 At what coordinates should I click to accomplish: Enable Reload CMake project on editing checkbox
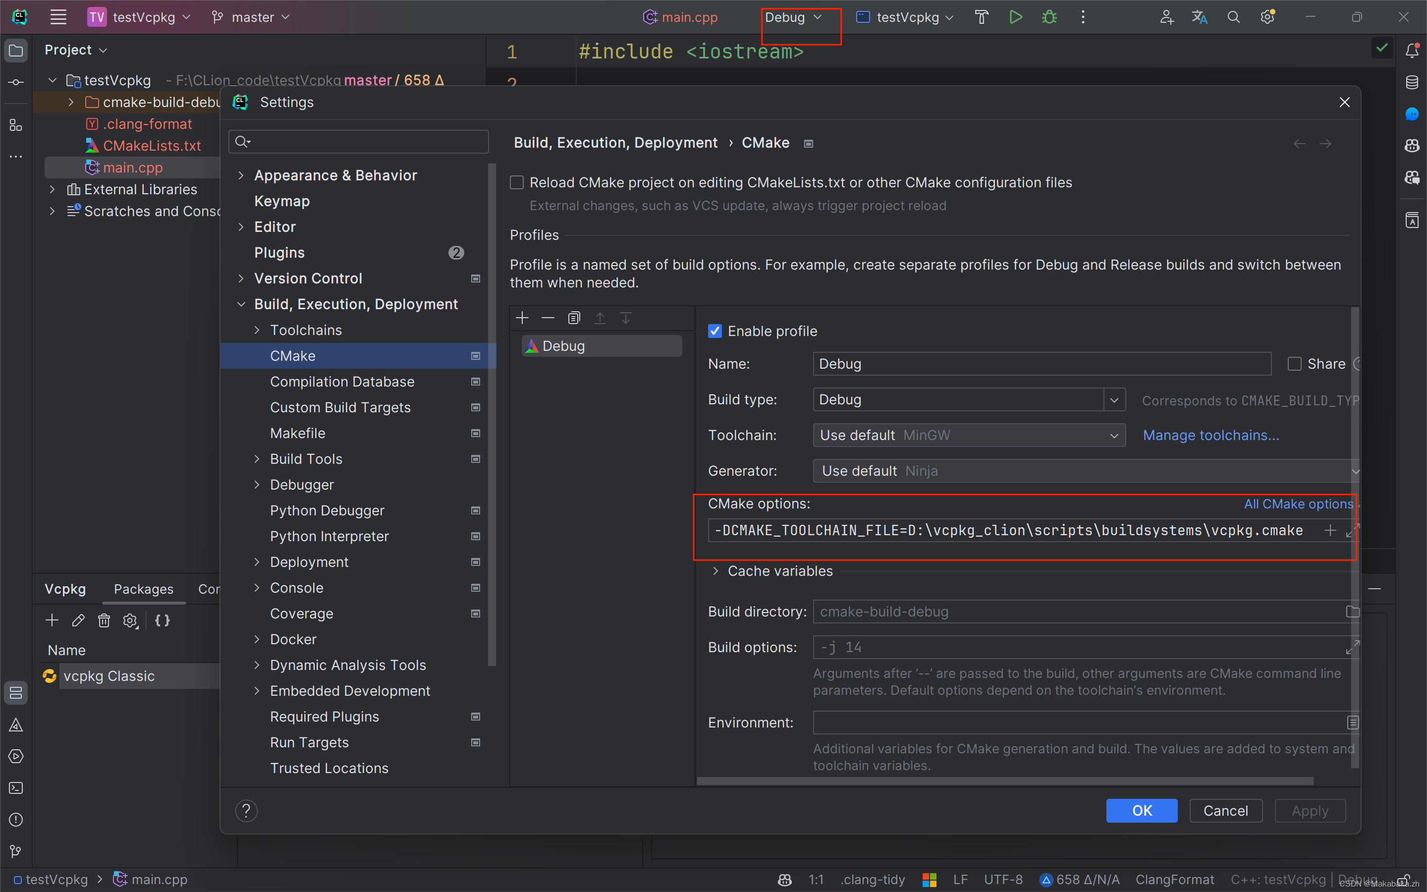(517, 183)
